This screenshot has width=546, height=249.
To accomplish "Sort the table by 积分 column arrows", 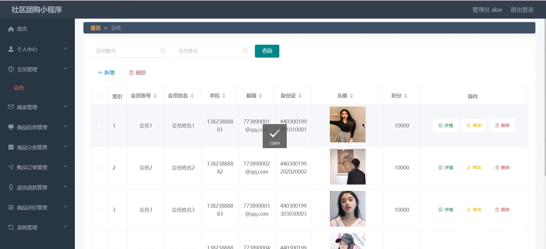I will (405, 96).
